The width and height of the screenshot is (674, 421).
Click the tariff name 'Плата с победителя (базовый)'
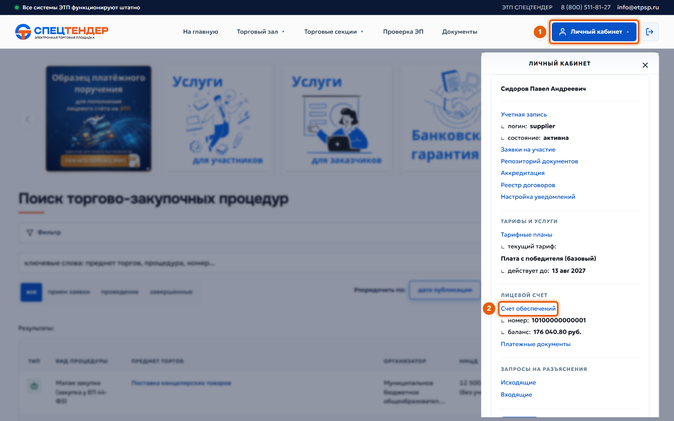click(548, 258)
